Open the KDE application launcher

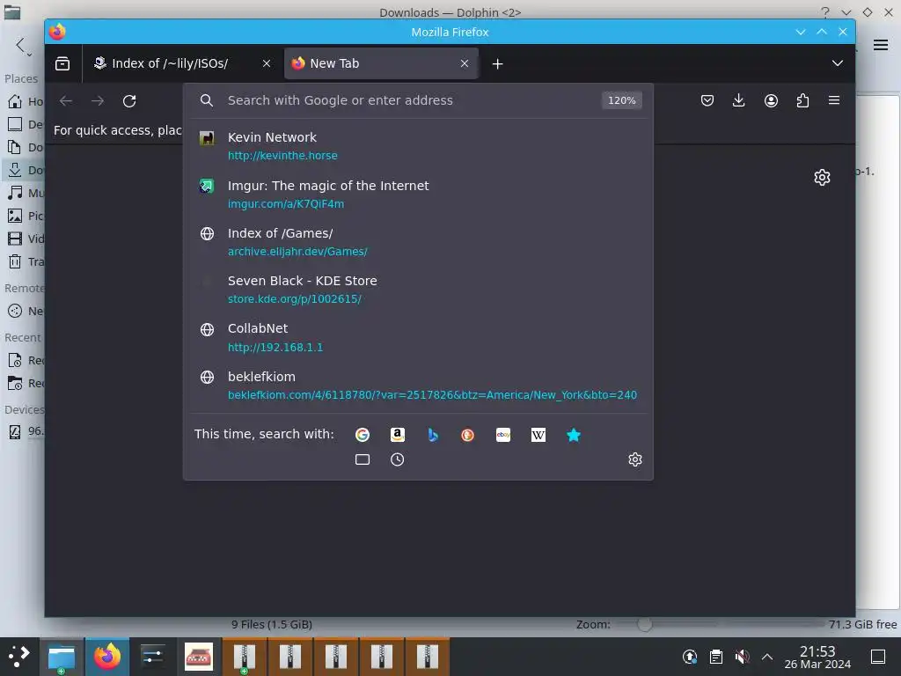(x=19, y=656)
